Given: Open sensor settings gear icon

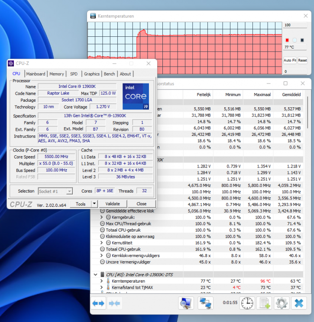Looking at the screenshot, I should coord(282,303).
